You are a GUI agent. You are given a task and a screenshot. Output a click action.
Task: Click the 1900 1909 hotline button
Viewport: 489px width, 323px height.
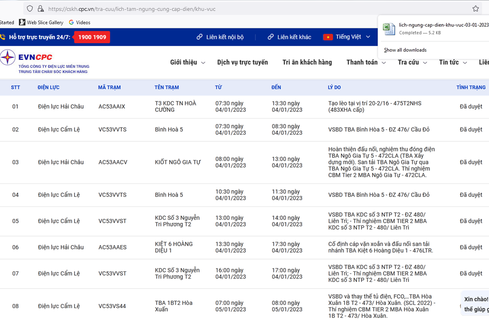(x=92, y=37)
